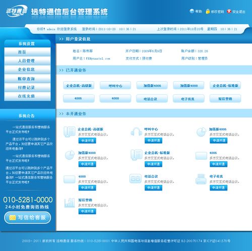
Task: Click the conference icon beside 电话会议 in 未开通业务
Action: click(136, 178)
